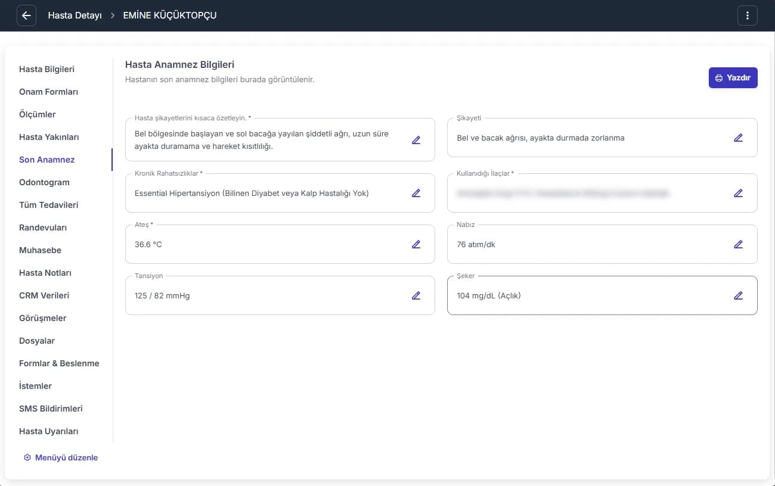Click the Hasta Anamnez Bilgileri heading
The height and width of the screenshot is (486, 775).
[x=179, y=64]
